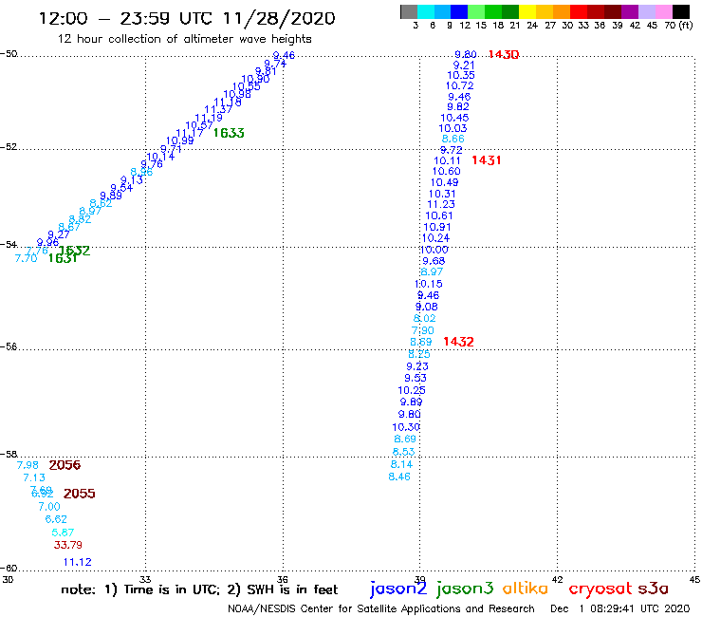Click the wave height value 10.91
The height and width of the screenshot is (617, 702).
pyautogui.click(x=437, y=228)
